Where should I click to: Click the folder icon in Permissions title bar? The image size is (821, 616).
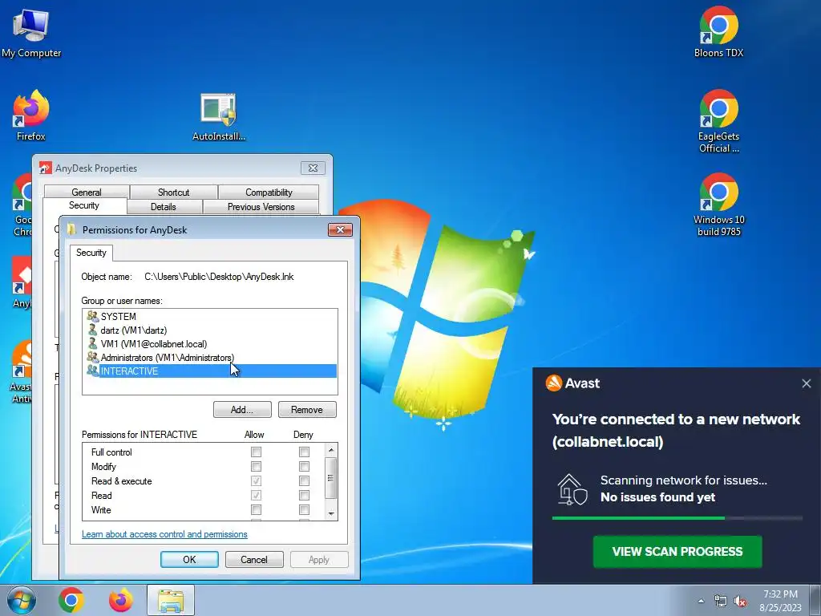pos(71,229)
